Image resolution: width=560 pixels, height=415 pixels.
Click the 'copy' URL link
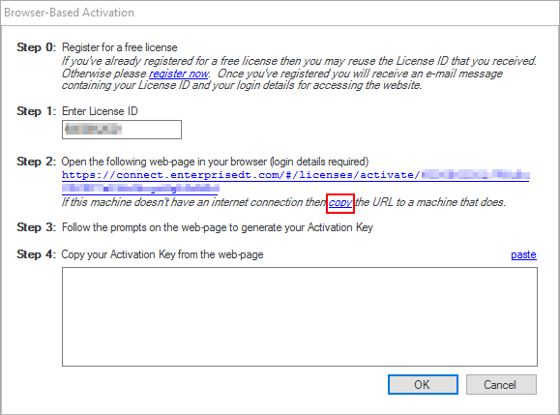tap(340, 202)
